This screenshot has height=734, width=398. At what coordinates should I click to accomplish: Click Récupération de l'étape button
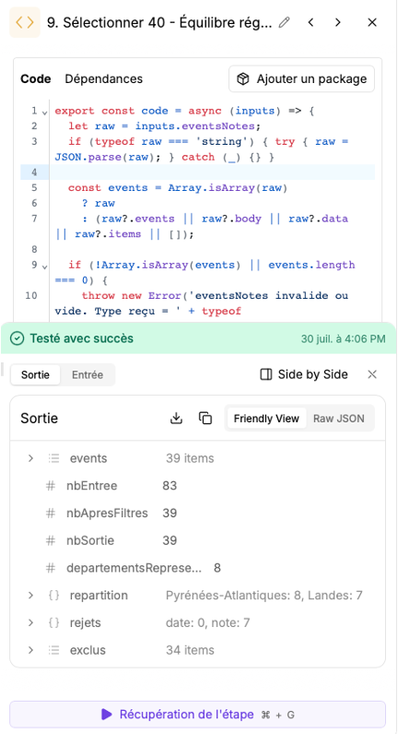pos(198,715)
